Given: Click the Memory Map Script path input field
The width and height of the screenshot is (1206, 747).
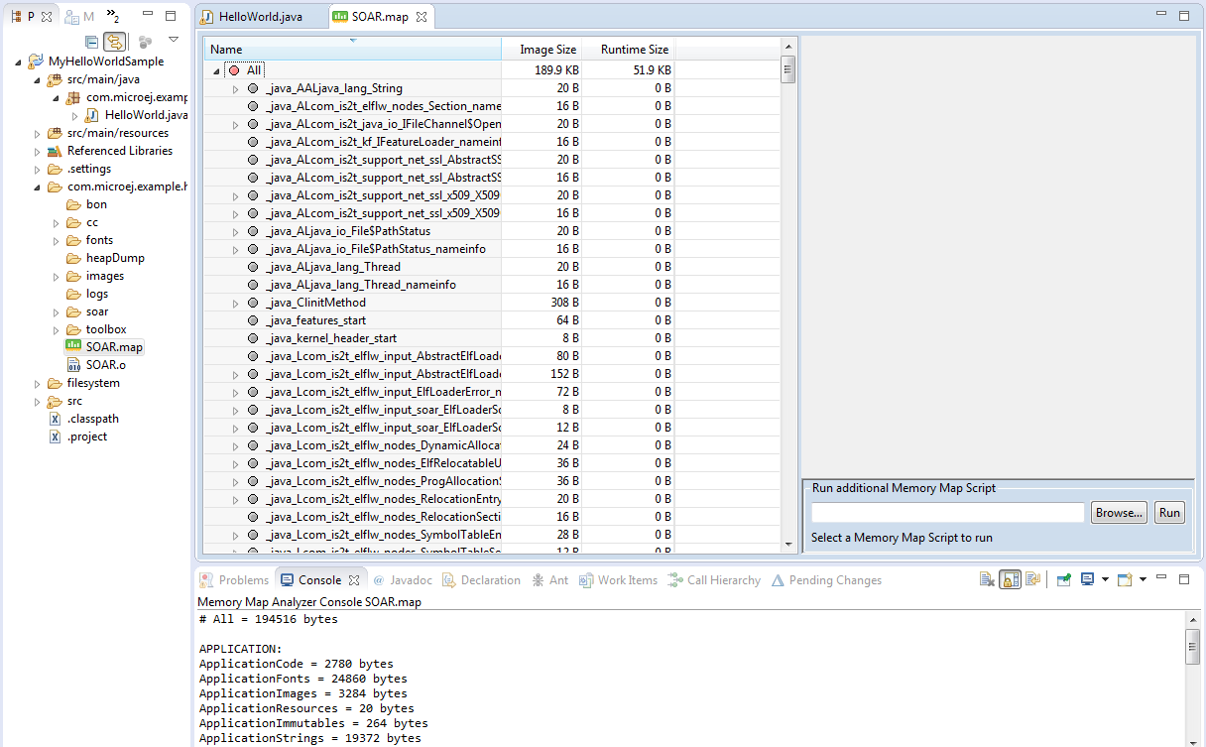Looking at the screenshot, I should pos(947,513).
